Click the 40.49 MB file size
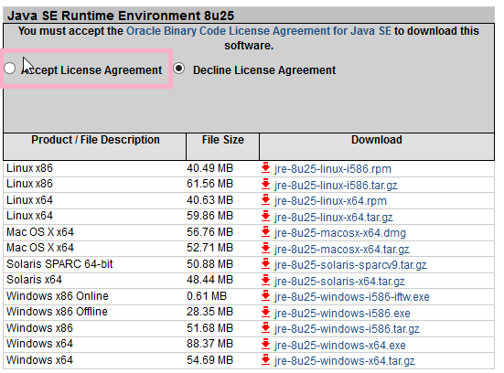Viewport: 504px width, 373px height. pos(209,168)
